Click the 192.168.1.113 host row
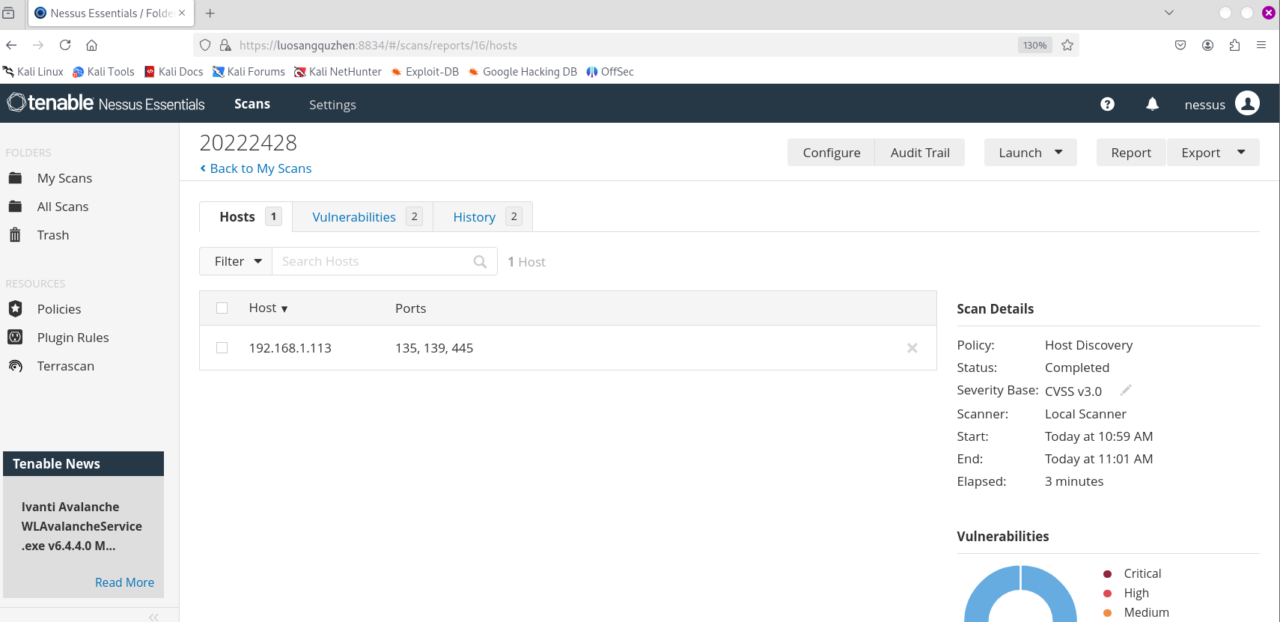The width and height of the screenshot is (1280, 622). (x=567, y=348)
